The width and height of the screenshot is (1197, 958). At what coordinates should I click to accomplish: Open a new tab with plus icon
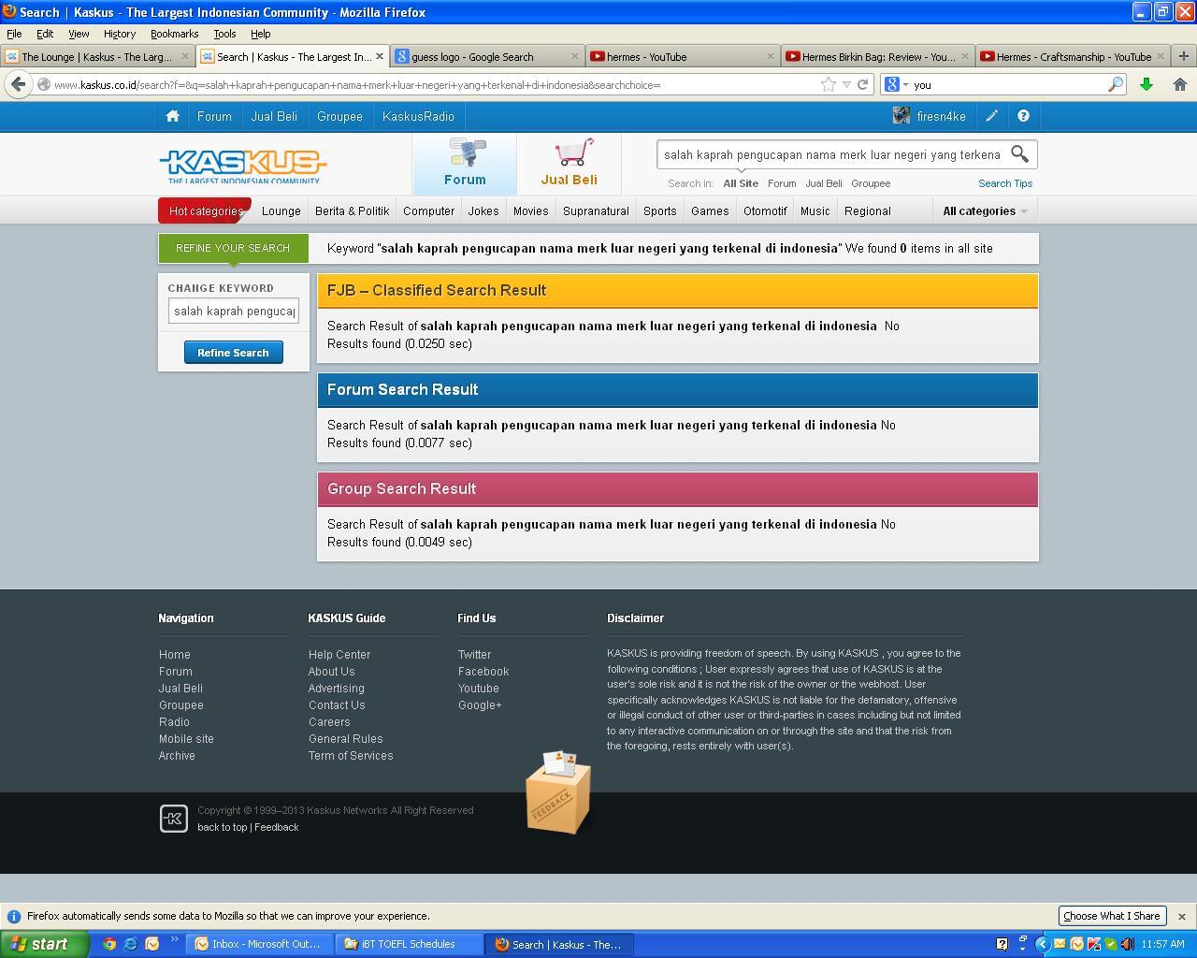1183,56
